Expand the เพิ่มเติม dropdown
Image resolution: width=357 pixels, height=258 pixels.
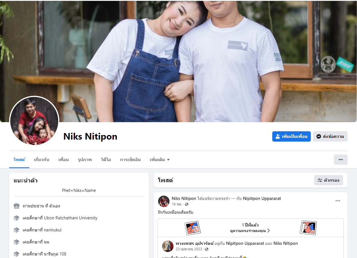[x=160, y=160]
